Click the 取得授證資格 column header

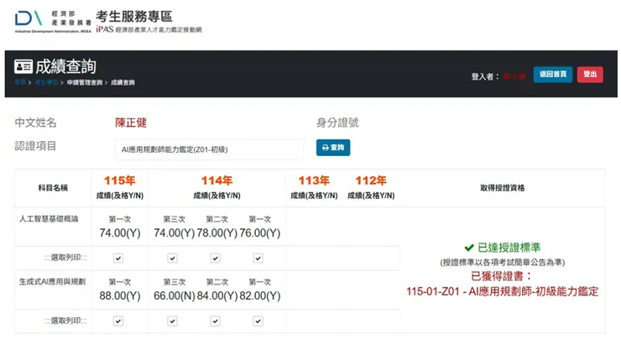coord(502,188)
